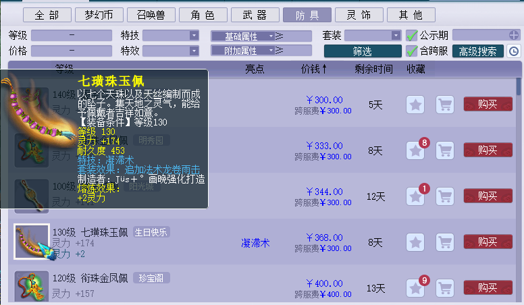
Task: Buy the ¥368.00 七璜珠玉佩
Action: (x=488, y=242)
